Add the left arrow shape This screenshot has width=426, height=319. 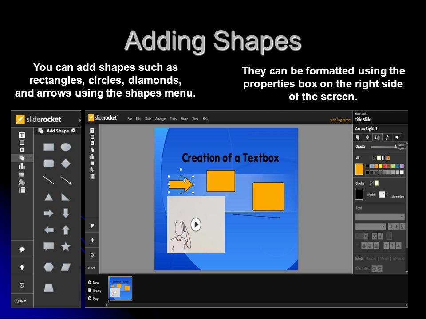pyautogui.click(x=49, y=230)
